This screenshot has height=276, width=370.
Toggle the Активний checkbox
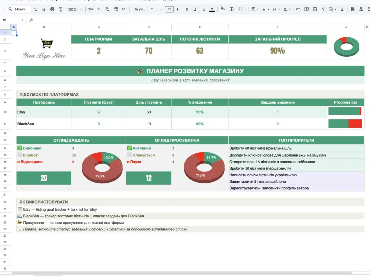[x=129, y=148]
